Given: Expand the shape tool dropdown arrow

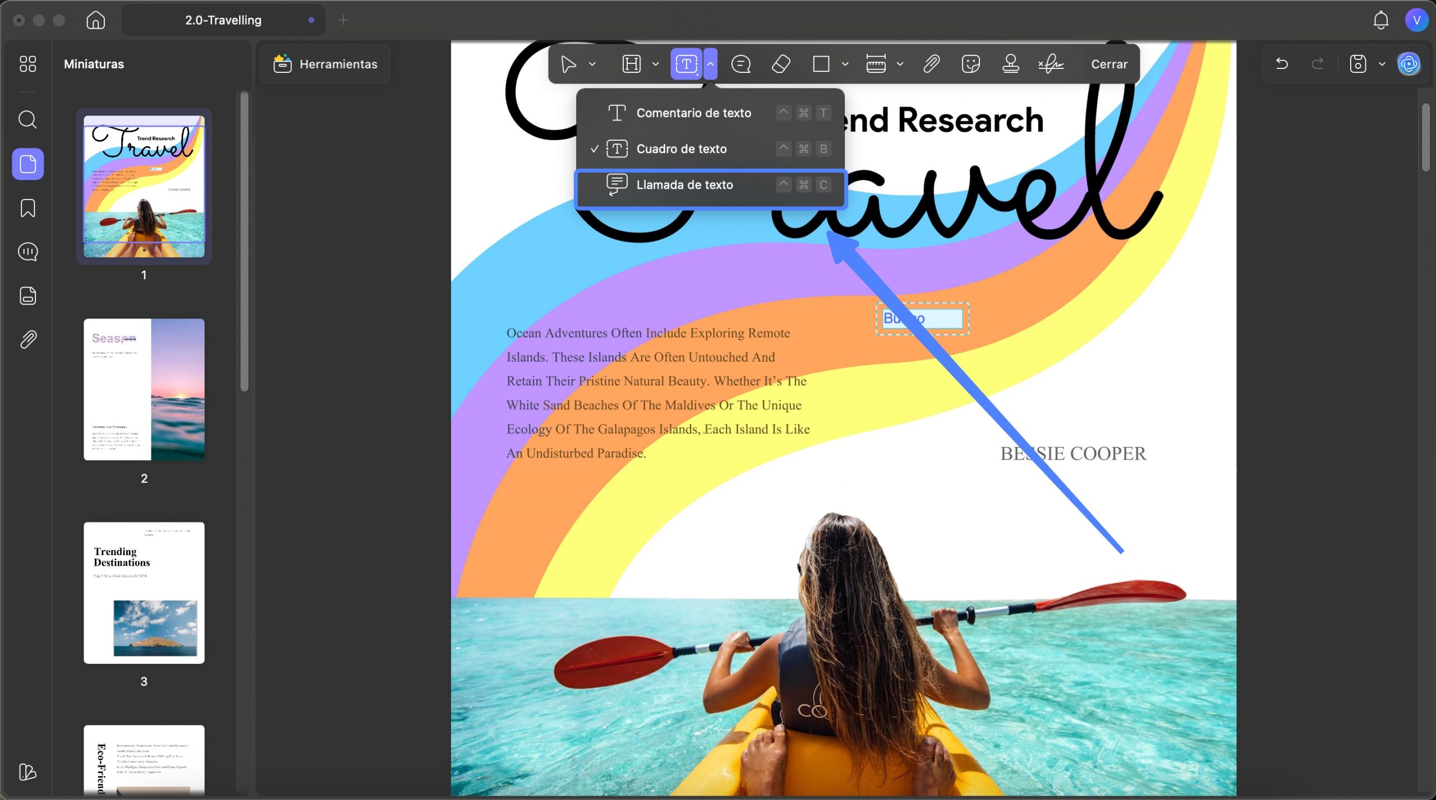Looking at the screenshot, I should (845, 64).
